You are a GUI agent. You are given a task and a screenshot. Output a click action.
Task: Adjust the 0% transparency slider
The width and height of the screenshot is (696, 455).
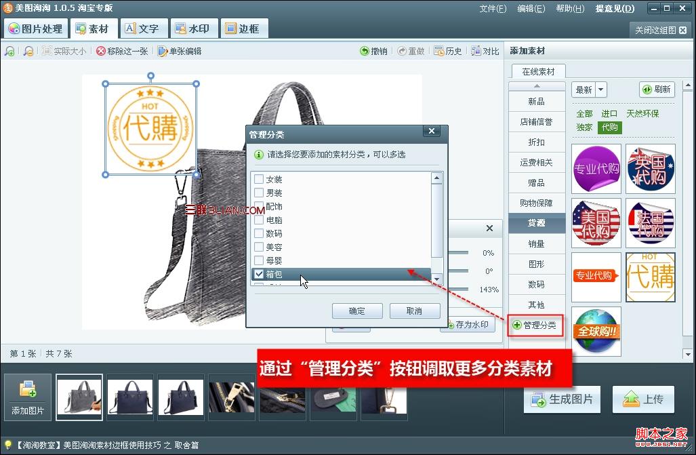point(459,252)
